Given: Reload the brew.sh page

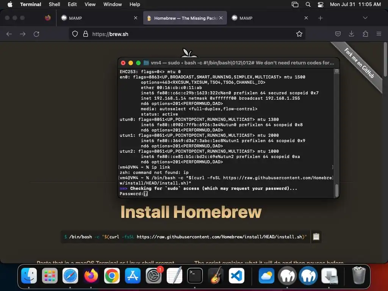Looking at the screenshot, I should click(36, 34).
